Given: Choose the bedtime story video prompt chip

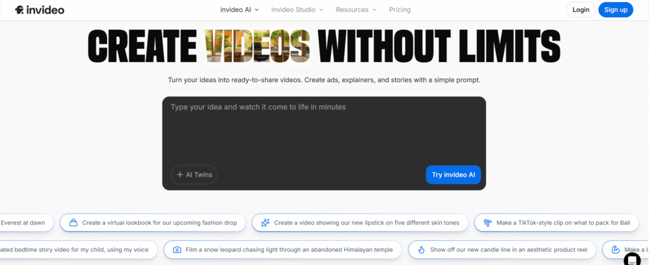Looking at the screenshot, I should click(79, 250).
